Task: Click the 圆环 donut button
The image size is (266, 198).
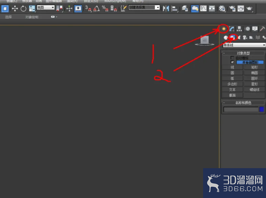Action: point(254,79)
